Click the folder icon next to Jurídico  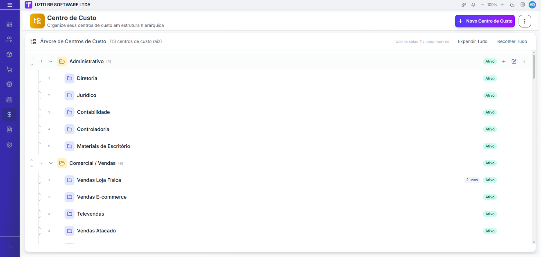[x=70, y=95]
